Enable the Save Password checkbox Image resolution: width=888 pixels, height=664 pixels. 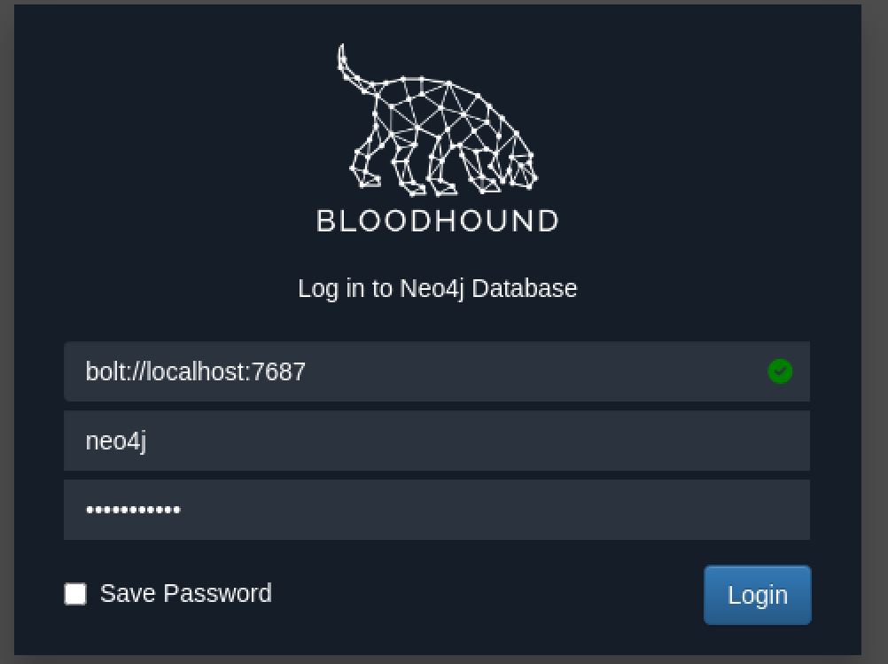75,594
